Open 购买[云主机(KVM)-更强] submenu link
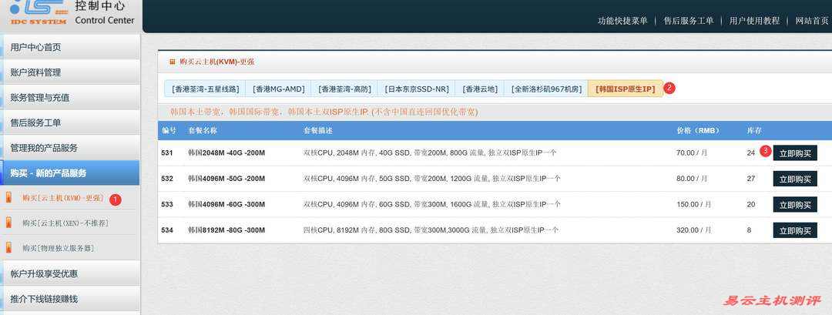 (62, 198)
